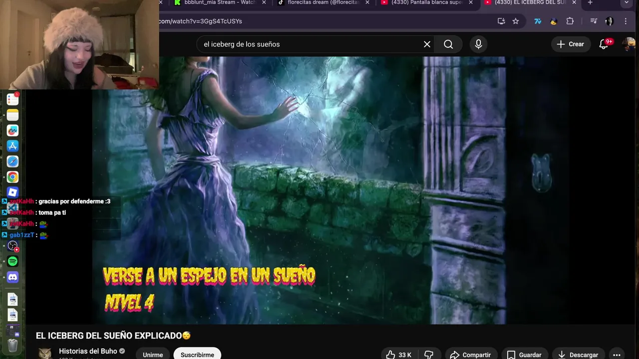This screenshot has width=639, height=359.
Task: Open Google Chrome in the Dock
Action: 12,177
